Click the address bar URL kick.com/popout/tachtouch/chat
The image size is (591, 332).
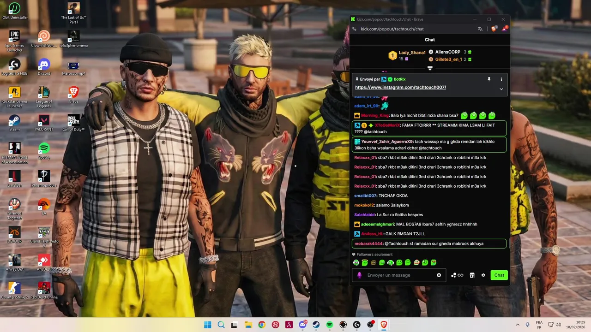(x=392, y=29)
